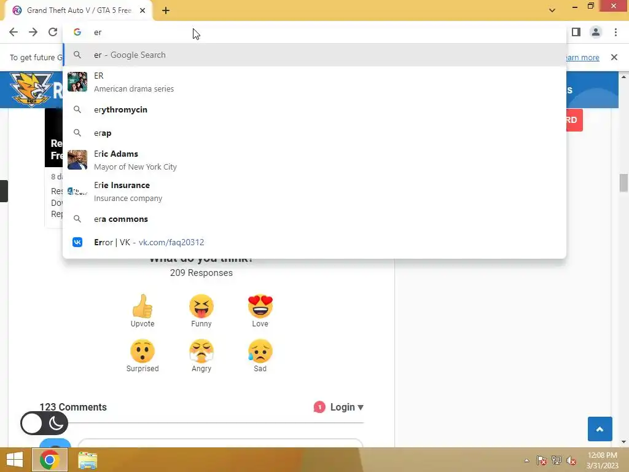Click the muted volume tray icon
Screen dimensions: 629x472
[x=571, y=460]
